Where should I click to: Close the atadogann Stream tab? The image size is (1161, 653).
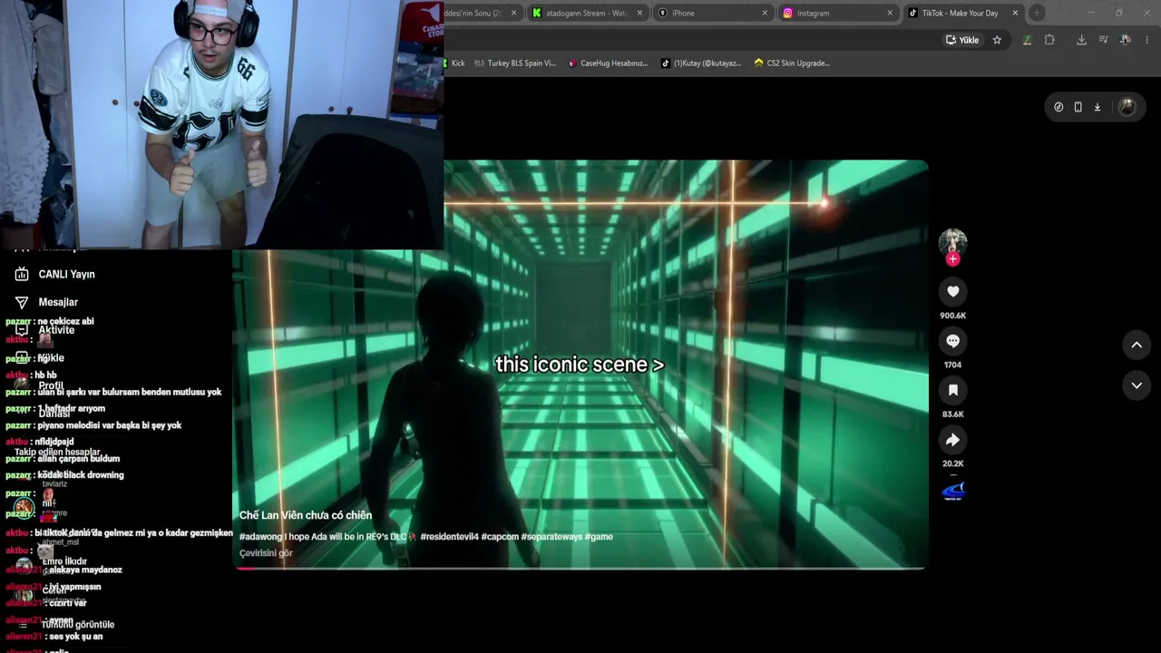click(x=639, y=13)
